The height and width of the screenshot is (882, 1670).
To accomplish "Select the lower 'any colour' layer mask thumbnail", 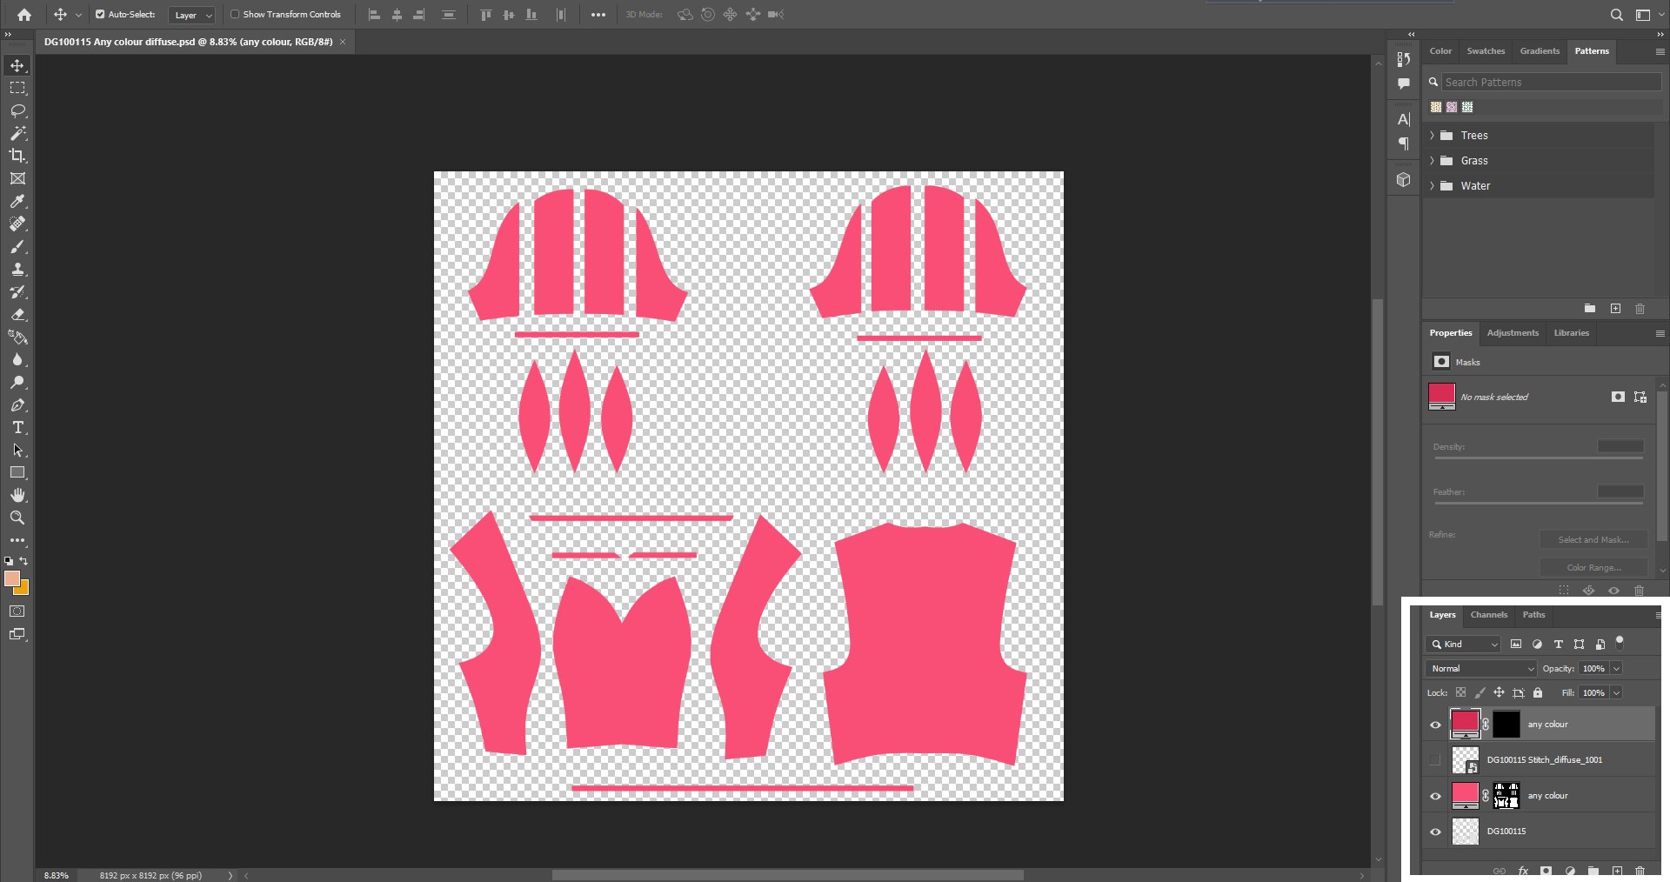I will click(1506, 796).
